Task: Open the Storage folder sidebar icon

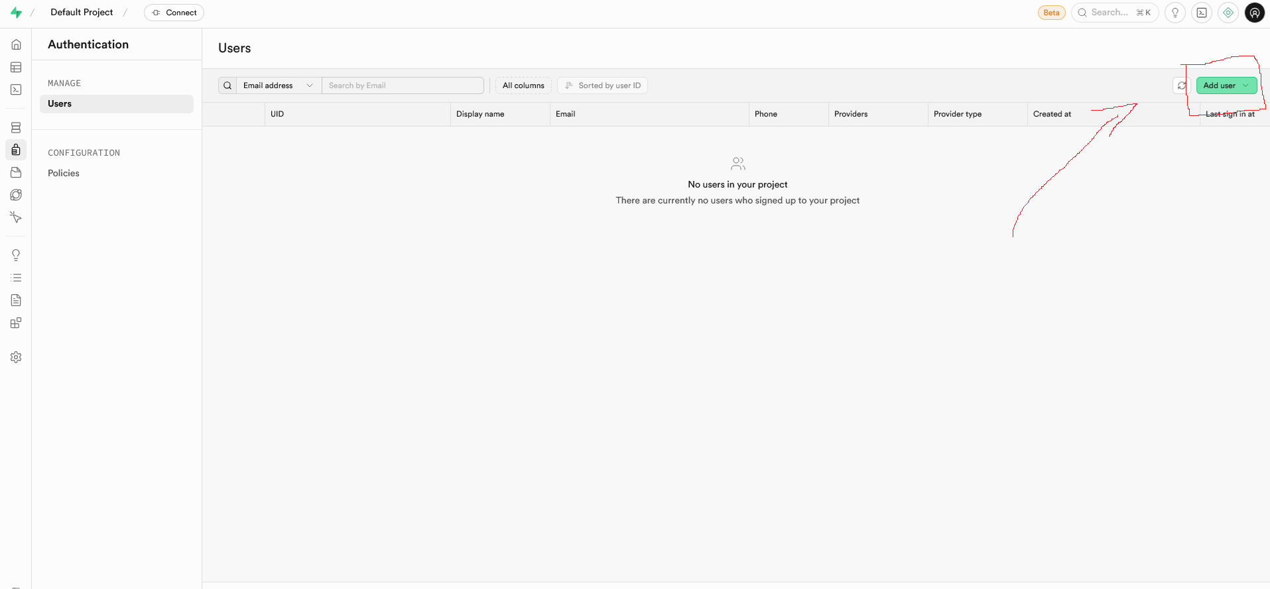Action: click(16, 172)
